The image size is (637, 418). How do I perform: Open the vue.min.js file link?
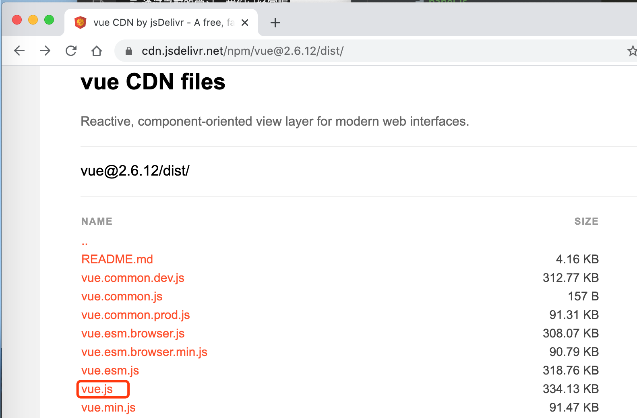[109, 408]
